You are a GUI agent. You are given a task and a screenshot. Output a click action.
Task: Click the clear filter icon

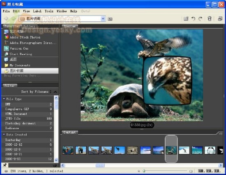coord(55,165)
